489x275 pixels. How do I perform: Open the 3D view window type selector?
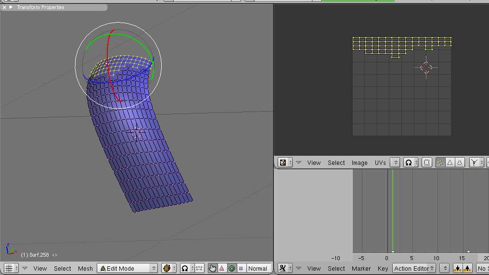(x=11, y=268)
